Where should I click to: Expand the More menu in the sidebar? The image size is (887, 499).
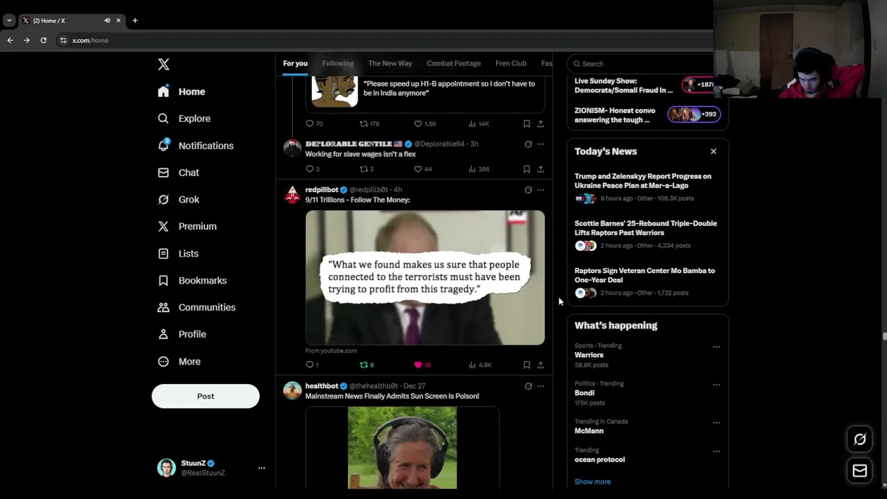point(179,362)
